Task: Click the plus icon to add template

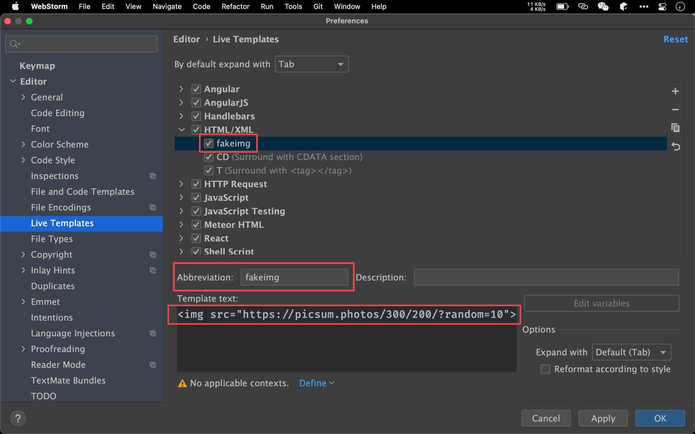Action: coord(675,91)
